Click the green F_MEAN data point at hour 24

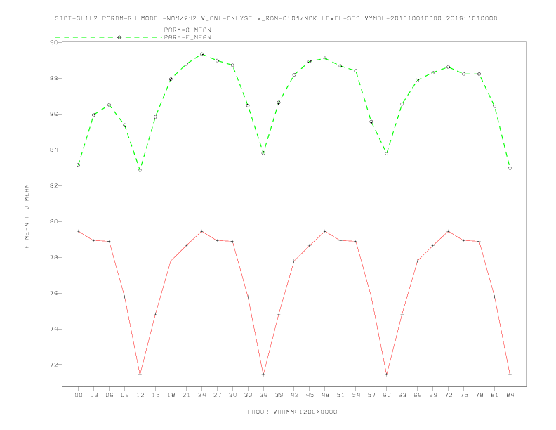(x=201, y=54)
